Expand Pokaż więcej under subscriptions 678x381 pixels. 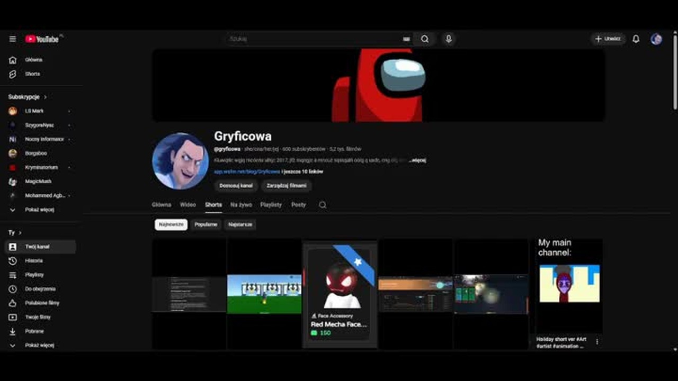[x=40, y=210]
